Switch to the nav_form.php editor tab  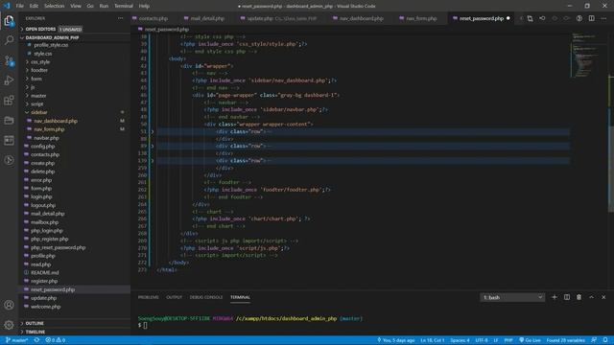[x=421, y=18]
